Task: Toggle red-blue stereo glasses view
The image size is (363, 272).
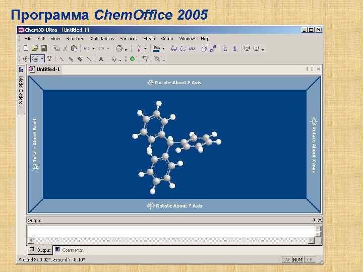Action: [174, 48]
